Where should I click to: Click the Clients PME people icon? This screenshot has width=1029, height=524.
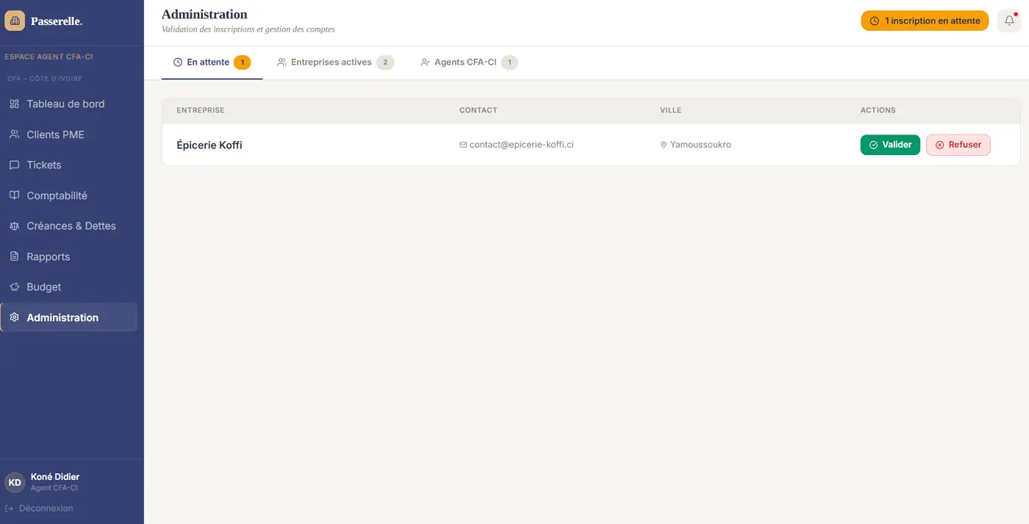tap(14, 134)
